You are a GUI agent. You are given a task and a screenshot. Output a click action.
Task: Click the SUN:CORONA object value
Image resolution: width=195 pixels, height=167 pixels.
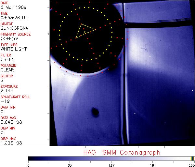pos(15,28)
